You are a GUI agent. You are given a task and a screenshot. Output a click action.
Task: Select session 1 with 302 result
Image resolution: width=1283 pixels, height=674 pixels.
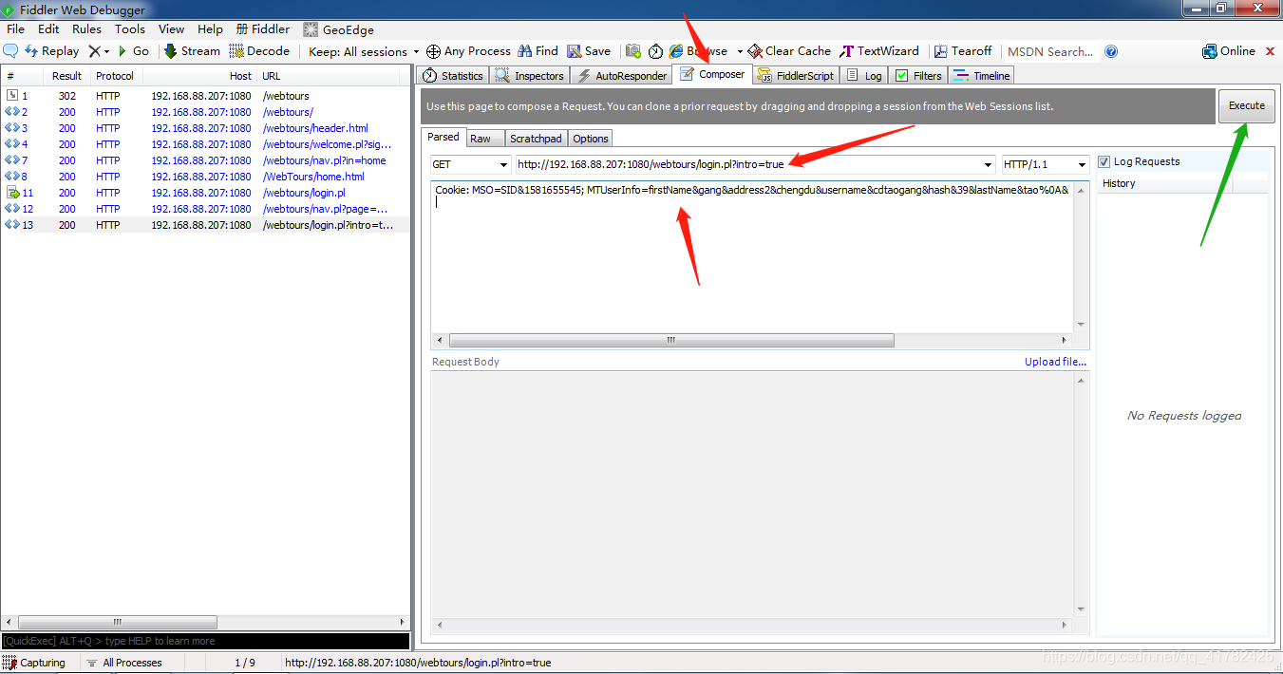[207, 96]
